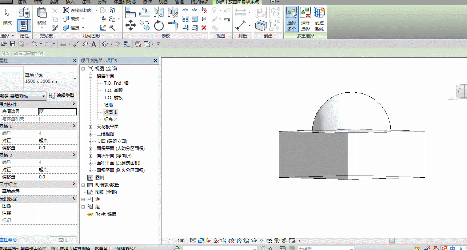
Task: Click the text A icon in quick toolbar
Action: (93, 44)
